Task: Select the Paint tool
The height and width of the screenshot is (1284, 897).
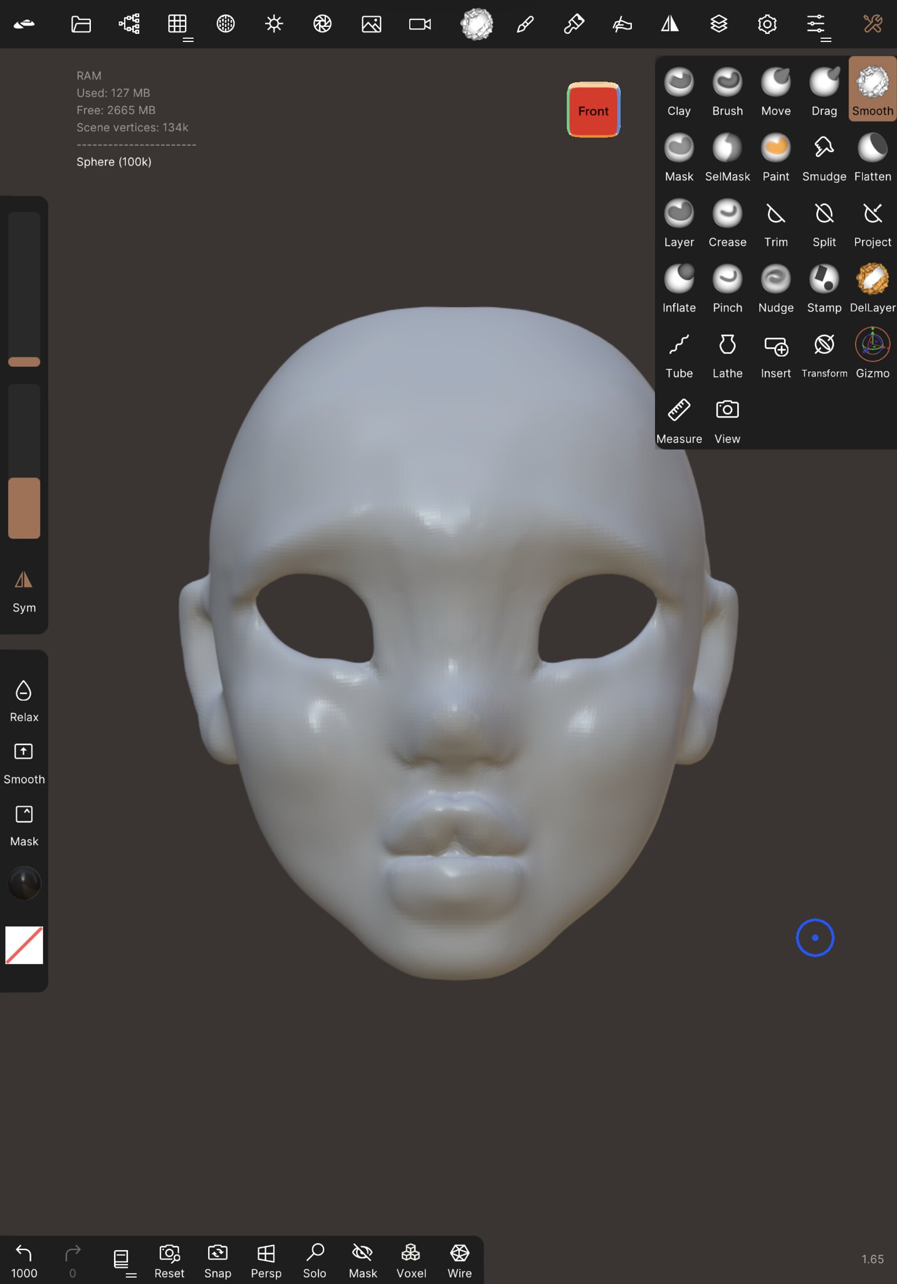Action: click(x=776, y=158)
